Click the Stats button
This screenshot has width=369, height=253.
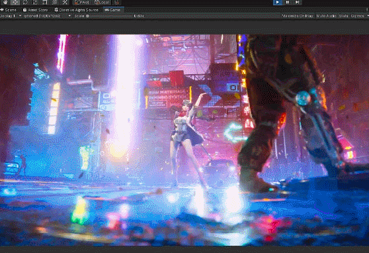(343, 16)
